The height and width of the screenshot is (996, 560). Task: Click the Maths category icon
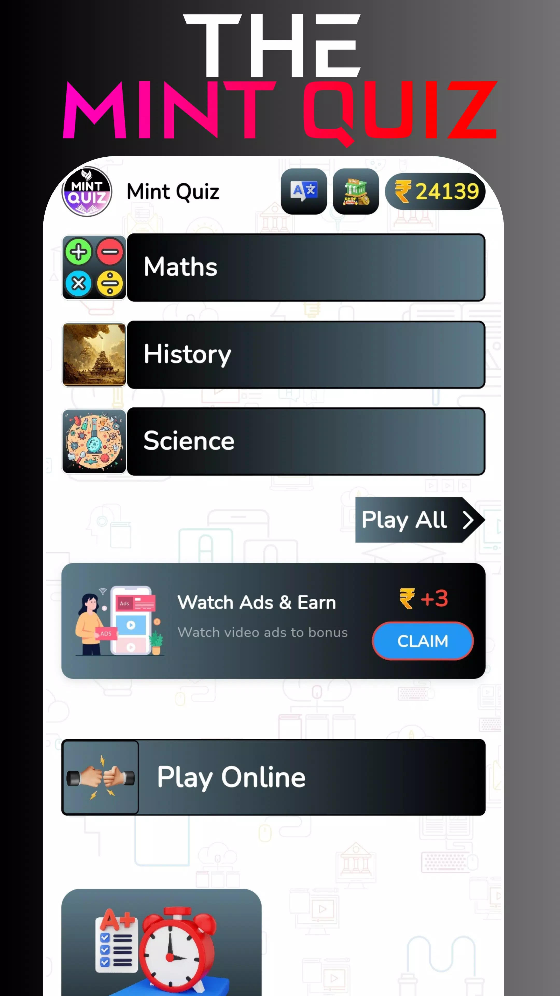94,267
